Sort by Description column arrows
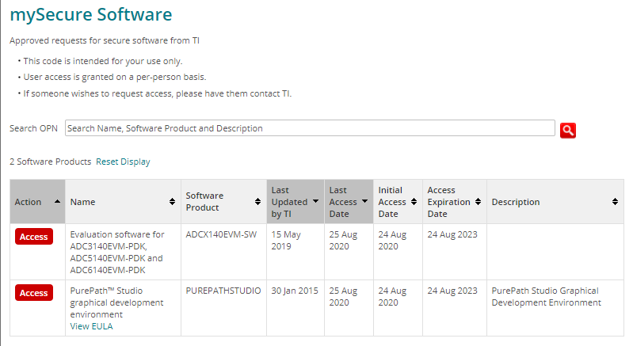This screenshot has width=633, height=346. tap(615, 202)
